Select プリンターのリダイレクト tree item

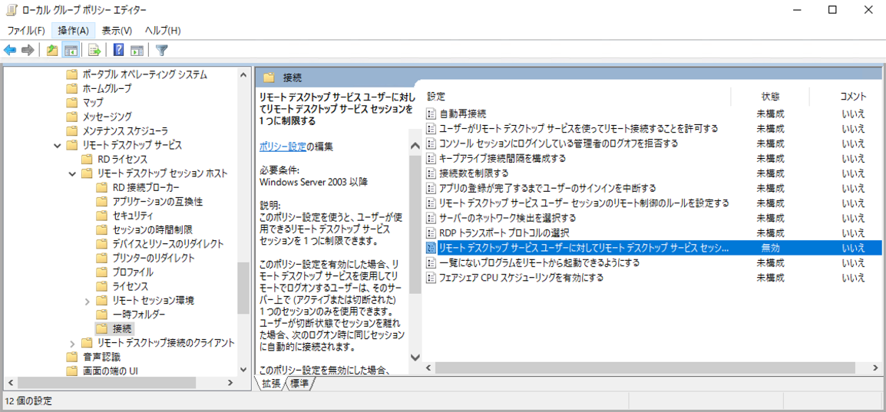pyautogui.click(x=154, y=258)
